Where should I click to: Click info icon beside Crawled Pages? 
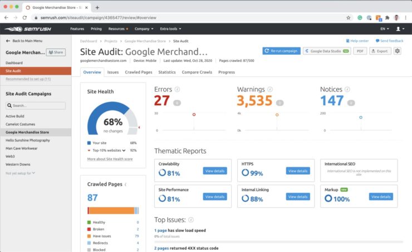point(126,185)
